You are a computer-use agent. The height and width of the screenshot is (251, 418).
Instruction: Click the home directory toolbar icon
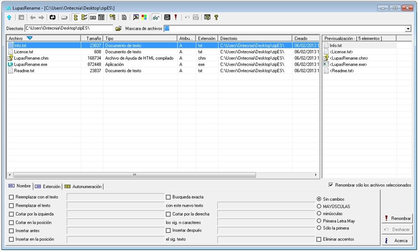point(21,18)
